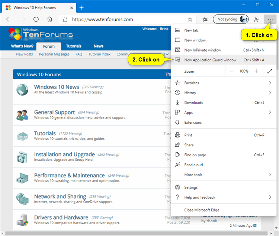The width and height of the screenshot is (279, 236).
Task: Open Downloads from the menu
Action: pos(224,103)
